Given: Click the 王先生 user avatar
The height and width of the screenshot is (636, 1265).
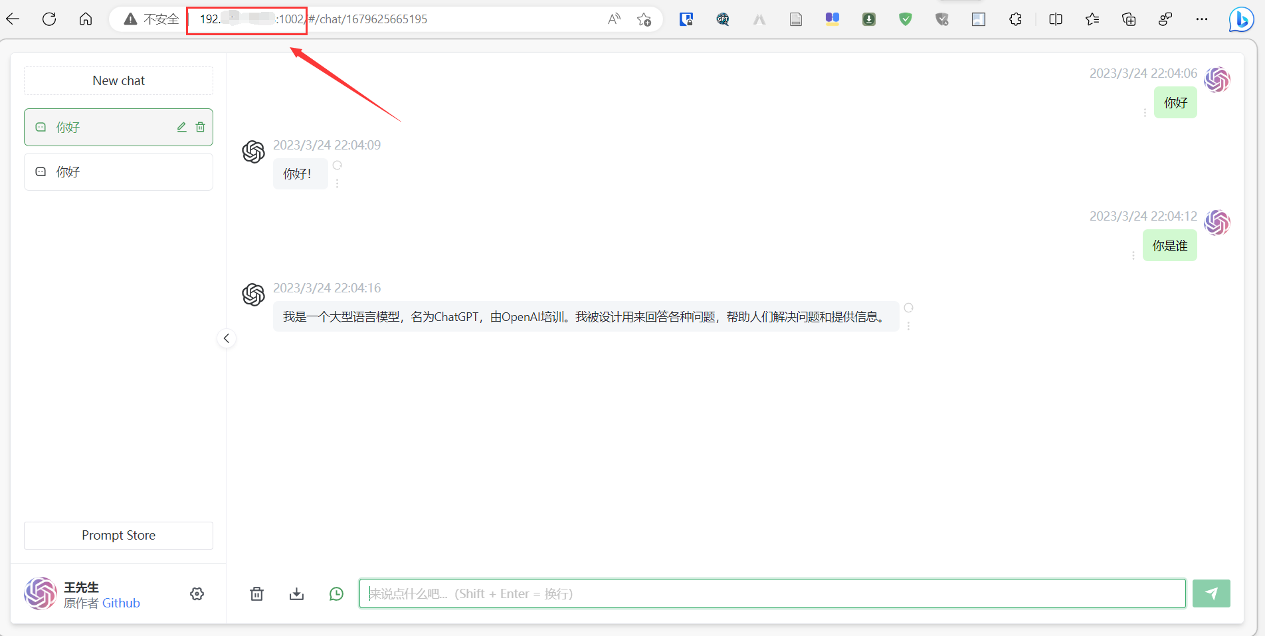Looking at the screenshot, I should (x=41, y=593).
